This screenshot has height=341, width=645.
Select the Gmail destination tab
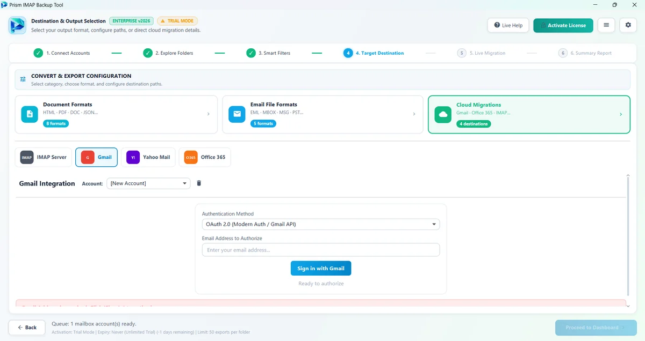point(96,158)
